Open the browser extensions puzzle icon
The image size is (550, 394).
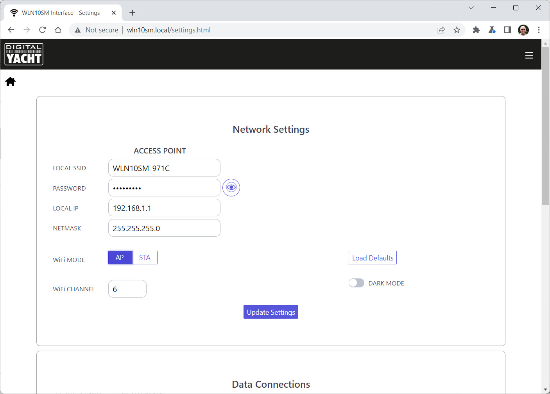(x=476, y=30)
